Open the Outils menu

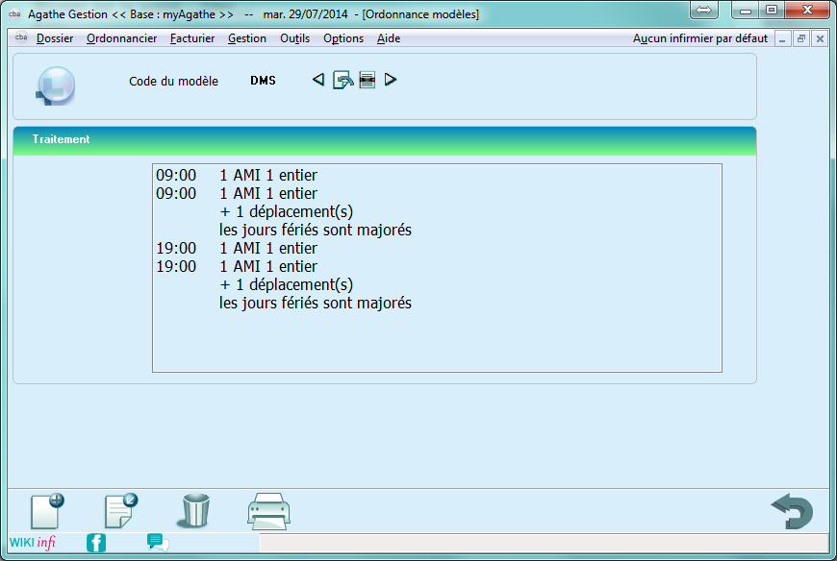click(x=294, y=38)
